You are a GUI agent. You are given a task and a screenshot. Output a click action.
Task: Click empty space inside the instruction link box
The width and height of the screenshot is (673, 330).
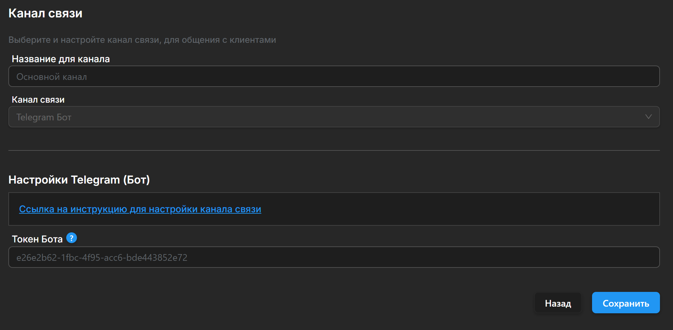pos(468,209)
